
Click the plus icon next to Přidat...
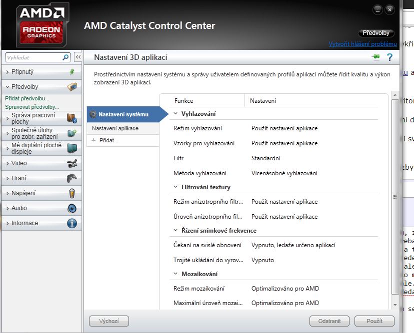pyautogui.click(x=93, y=140)
